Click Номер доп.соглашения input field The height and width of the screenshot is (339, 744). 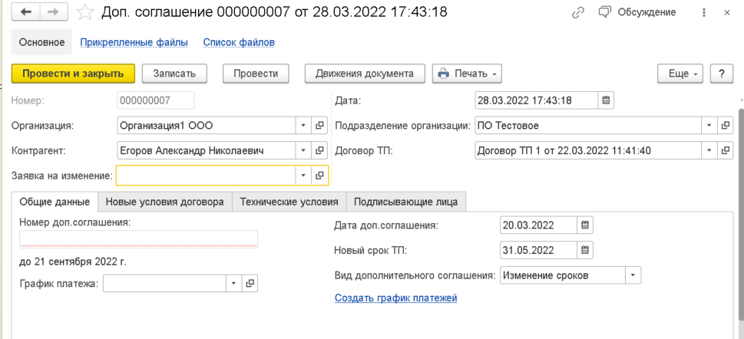tap(138, 239)
